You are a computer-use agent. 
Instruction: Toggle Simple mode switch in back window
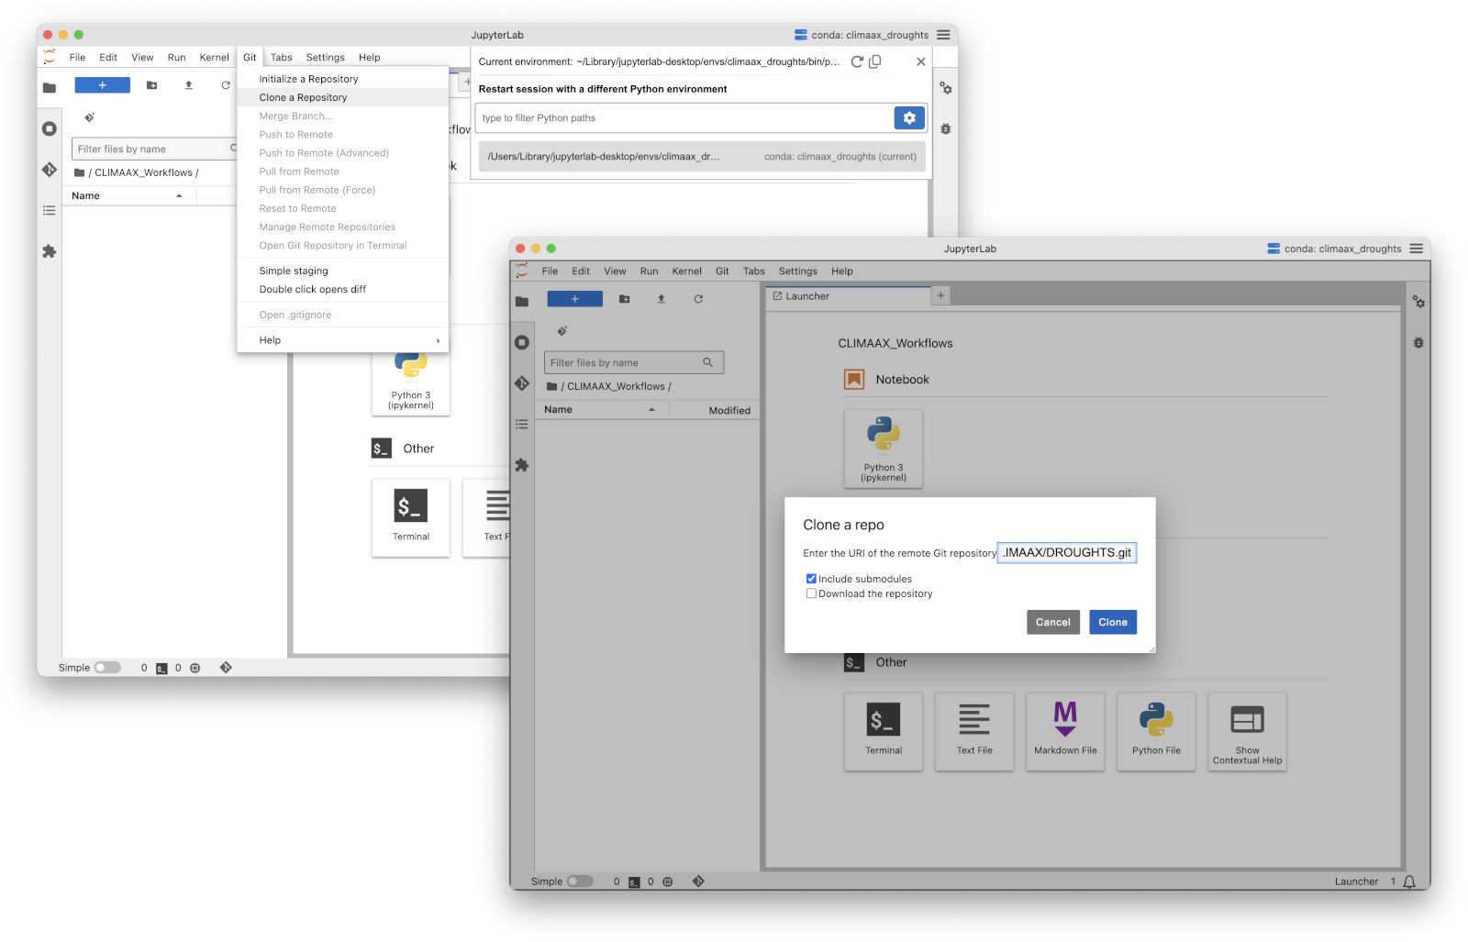click(x=107, y=668)
